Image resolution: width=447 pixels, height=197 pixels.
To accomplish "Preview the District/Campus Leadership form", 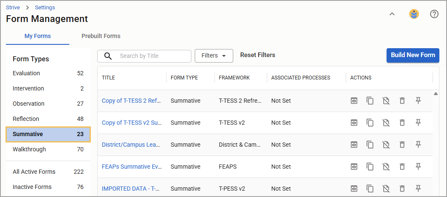I will tap(354, 145).
